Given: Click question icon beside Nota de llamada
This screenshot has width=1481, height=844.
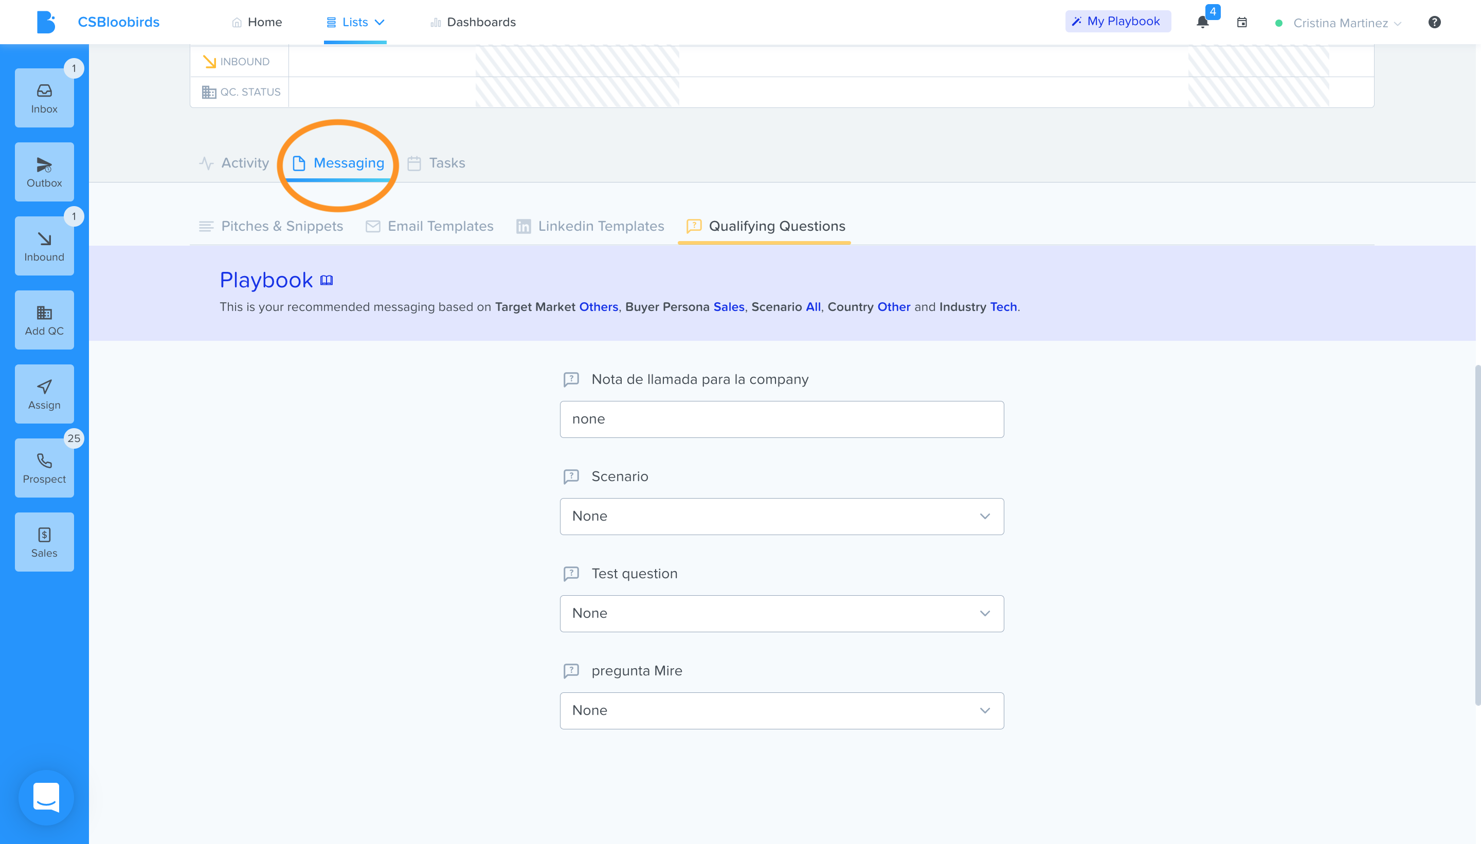Looking at the screenshot, I should coord(571,380).
